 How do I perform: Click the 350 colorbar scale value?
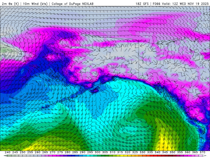pos(172,152)
